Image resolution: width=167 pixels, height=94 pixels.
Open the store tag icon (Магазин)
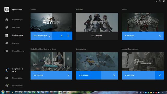click(x=7, y=27)
